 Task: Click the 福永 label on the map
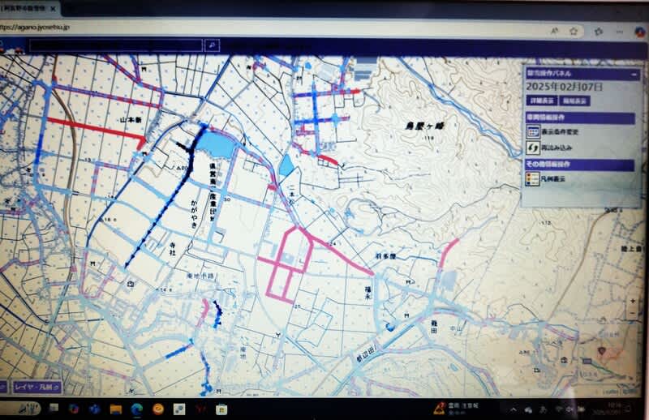coord(368,293)
